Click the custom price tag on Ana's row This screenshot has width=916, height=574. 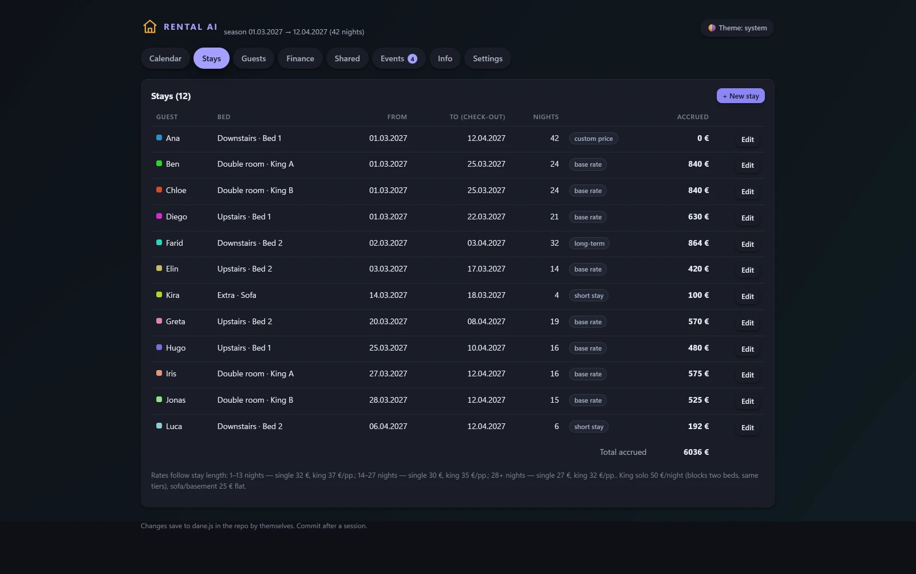(x=594, y=139)
